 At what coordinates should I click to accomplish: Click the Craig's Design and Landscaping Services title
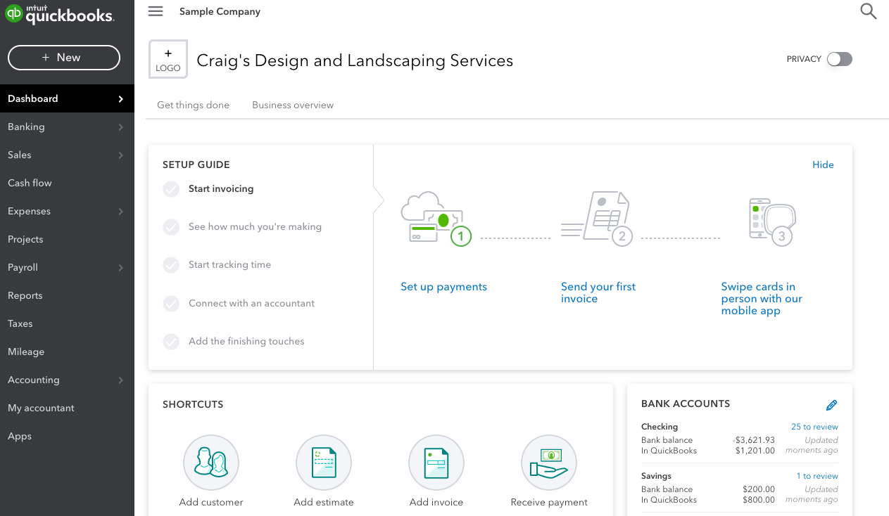(355, 60)
